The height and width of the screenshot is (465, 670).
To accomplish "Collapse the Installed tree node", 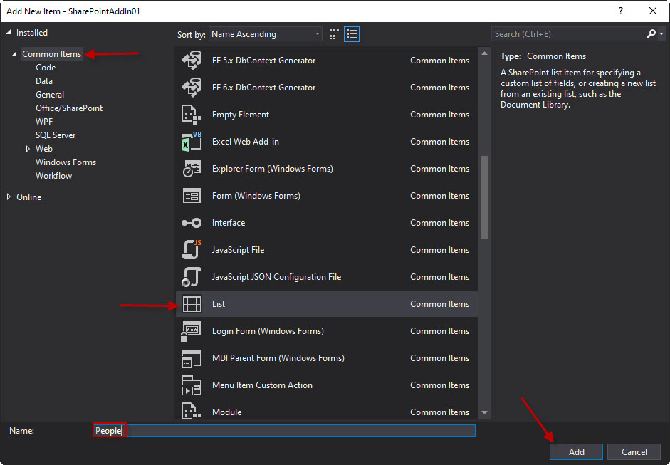I will pos(9,33).
